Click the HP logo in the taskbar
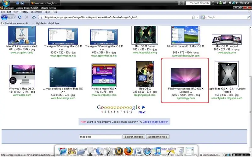 tap(181, 3)
